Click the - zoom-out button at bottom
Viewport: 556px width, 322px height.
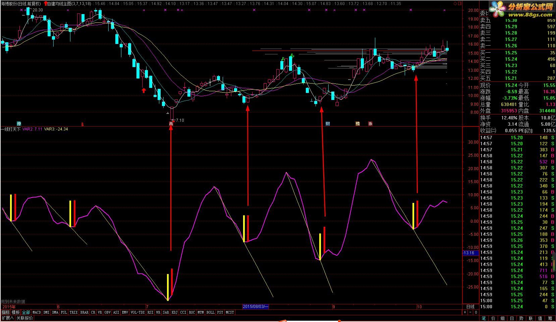click(x=470, y=312)
